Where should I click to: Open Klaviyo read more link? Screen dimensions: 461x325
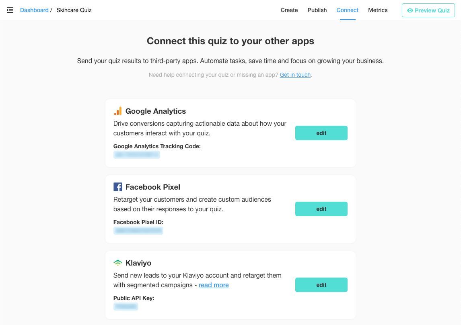pyautogui.click(x=214, y=285)
